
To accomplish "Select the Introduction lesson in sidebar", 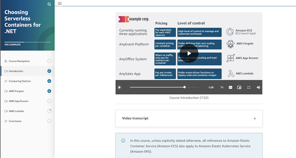I will pos(28,71).
